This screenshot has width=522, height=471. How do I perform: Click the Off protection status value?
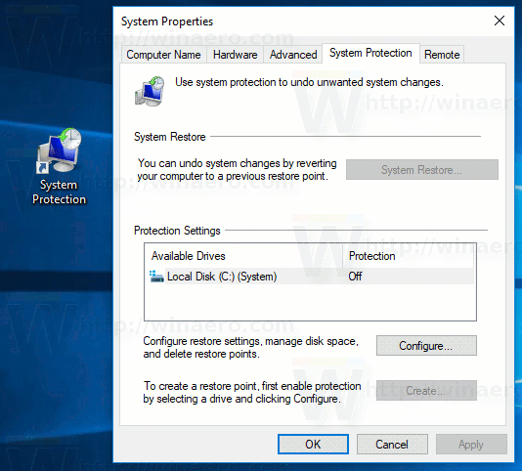tap(355, 277)
